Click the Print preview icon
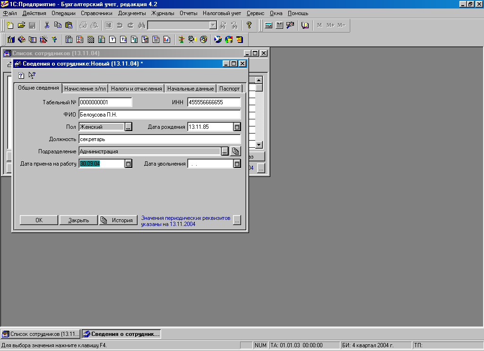 pos(94,25)
